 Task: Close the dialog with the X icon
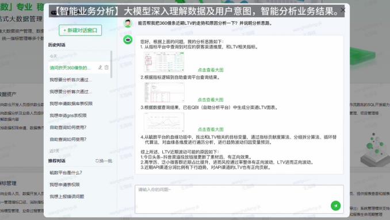343,10
